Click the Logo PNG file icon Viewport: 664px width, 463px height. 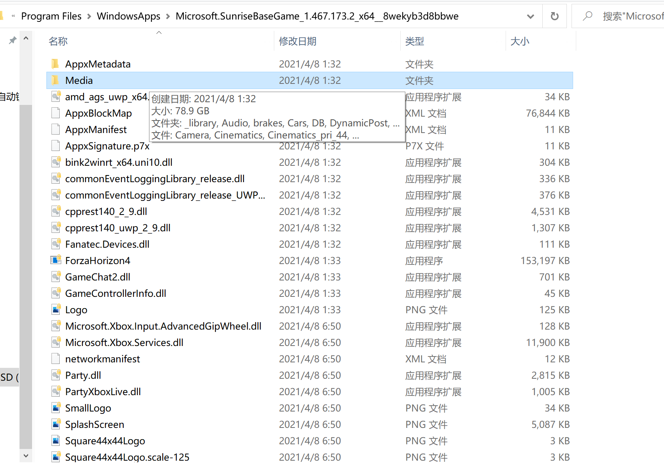[x=56, y=309]
